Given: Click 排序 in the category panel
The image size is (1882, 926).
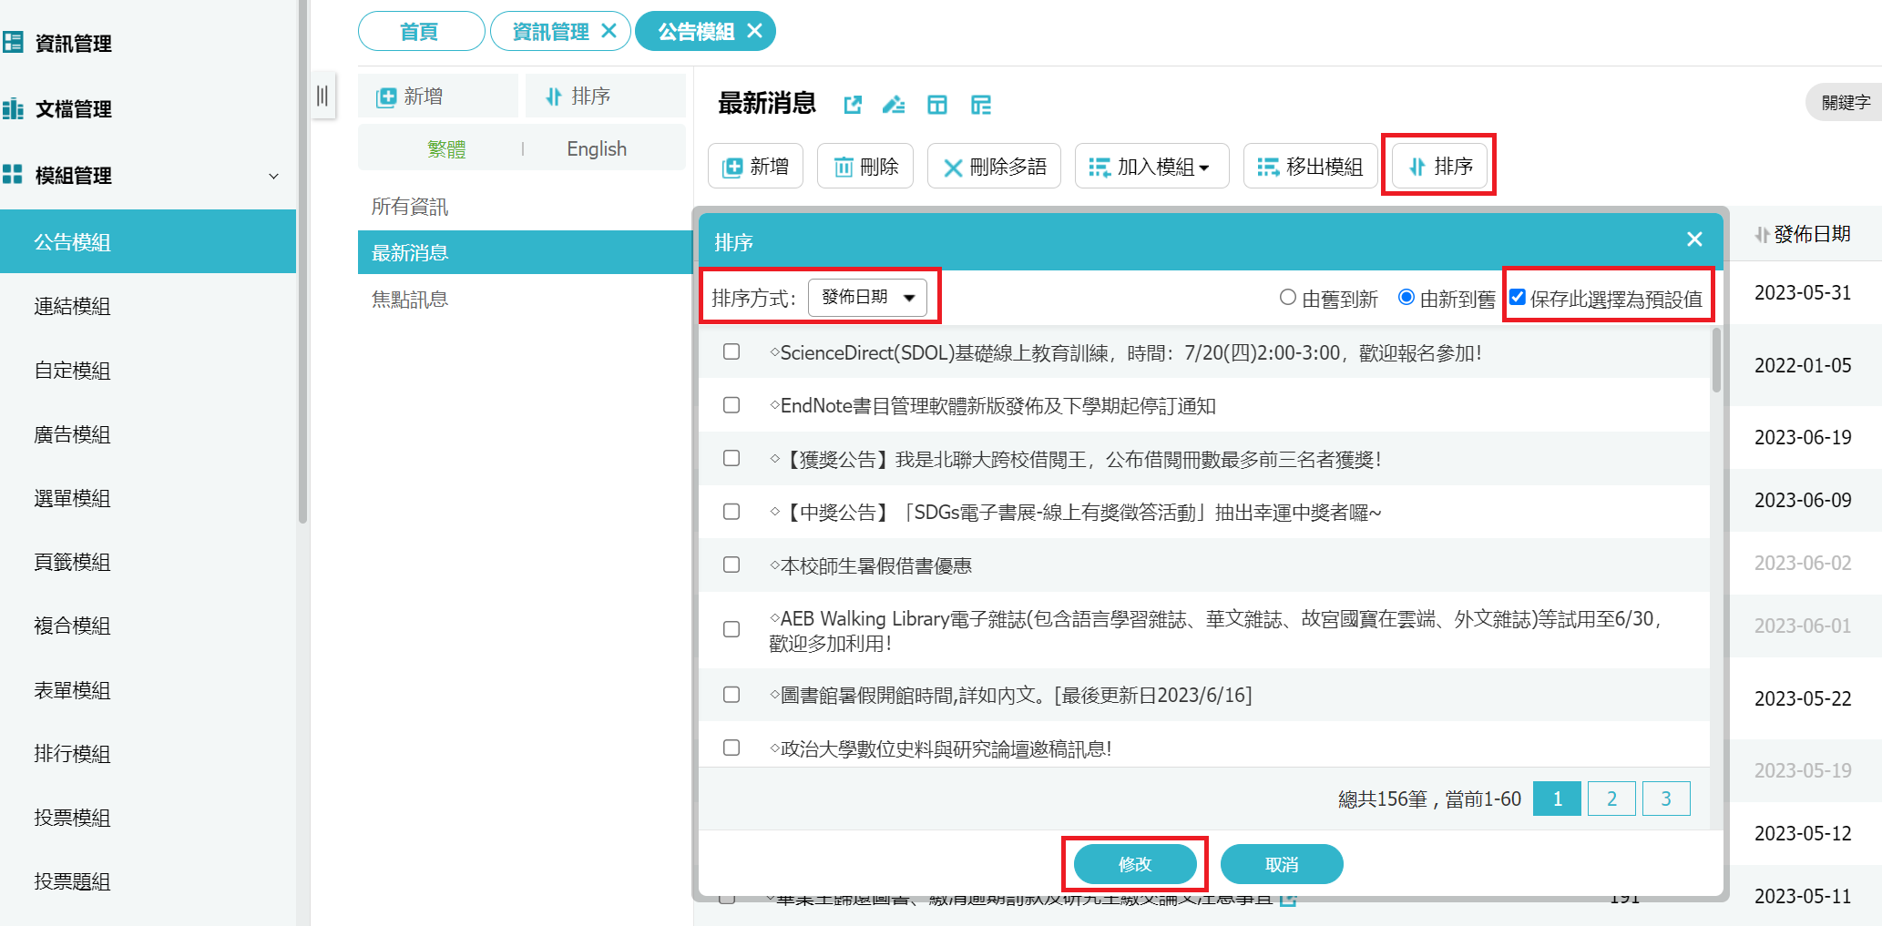Looking at the screenshot, I should (605, 96).
